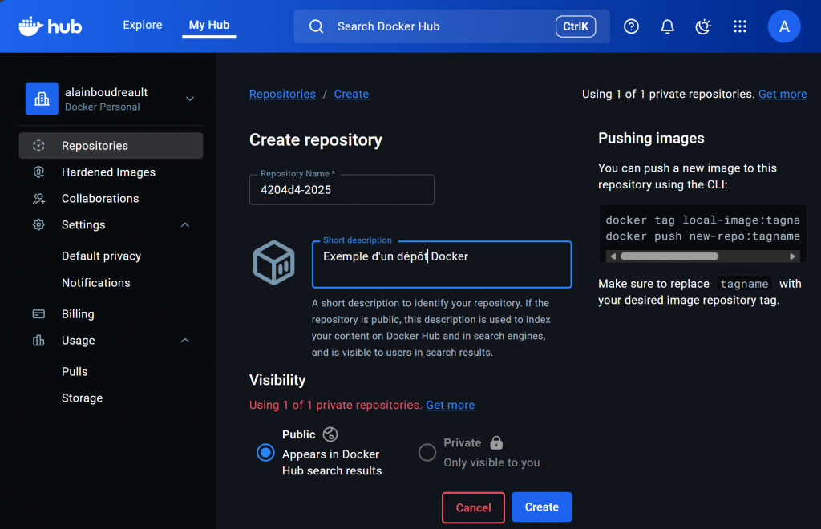Open the apps grid launcher icon
The height and width of the screenshot is (529, 821).
pos(740,26)
